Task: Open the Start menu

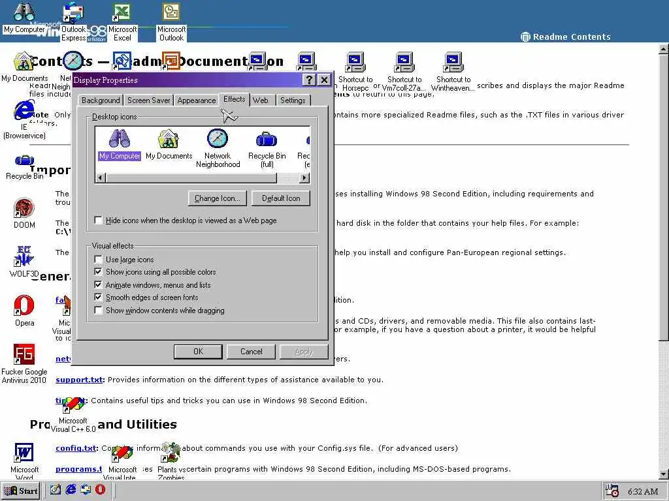Action: (x=21, y=491)
